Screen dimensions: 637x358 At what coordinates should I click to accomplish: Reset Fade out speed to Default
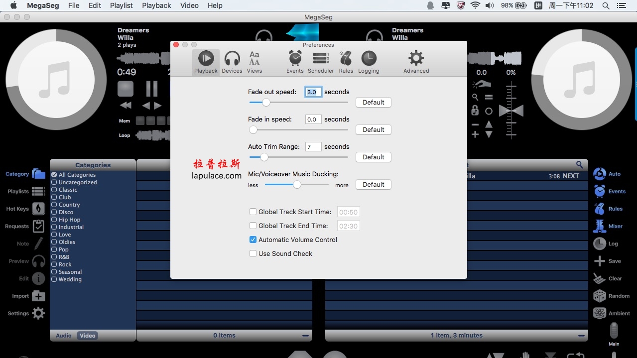coord(374,103)
